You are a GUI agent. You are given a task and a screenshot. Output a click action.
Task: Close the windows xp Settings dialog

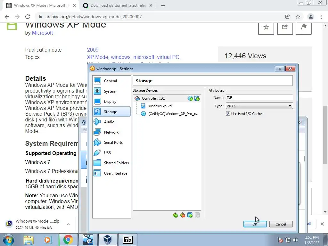290,69
